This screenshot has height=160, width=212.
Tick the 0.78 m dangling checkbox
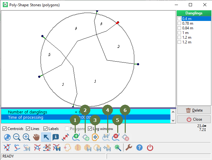tap(179, 23)
